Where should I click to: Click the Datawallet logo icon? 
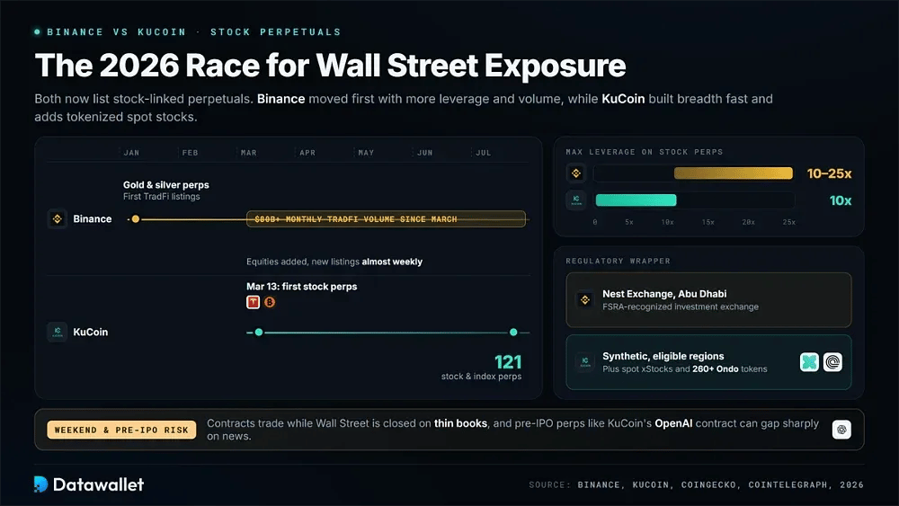pyautogui.click(x=40, y=484)
